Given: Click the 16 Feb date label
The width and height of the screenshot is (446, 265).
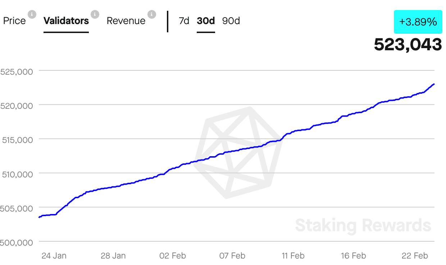Looking at the screenshot, I should tap(353, 256).
